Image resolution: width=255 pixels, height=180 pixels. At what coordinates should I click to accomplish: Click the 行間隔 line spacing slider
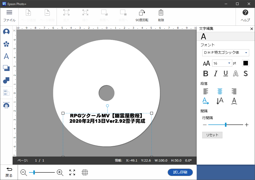(x=226, y=125)
